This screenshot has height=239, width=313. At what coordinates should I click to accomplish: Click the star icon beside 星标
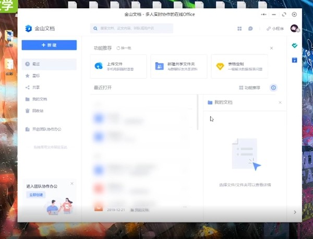click(x=28, y=76)
